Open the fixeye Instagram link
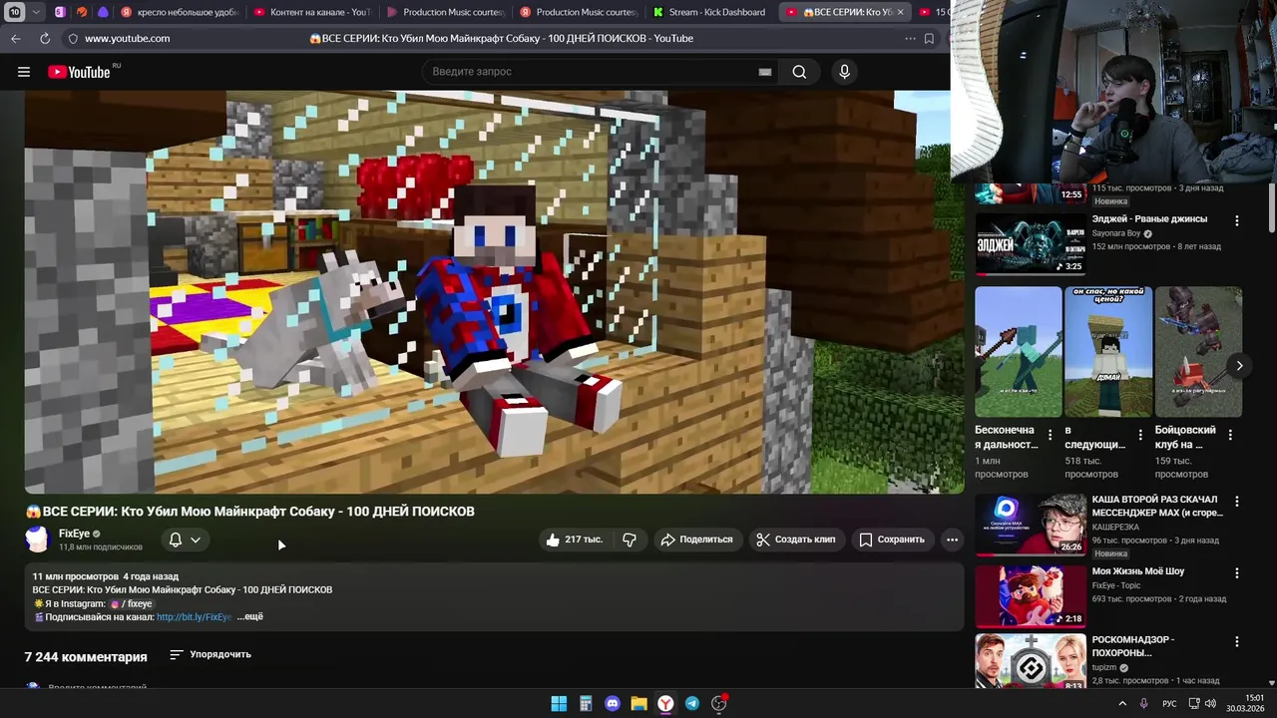Viewport: 1277px width, 718px height. point(132,603)
